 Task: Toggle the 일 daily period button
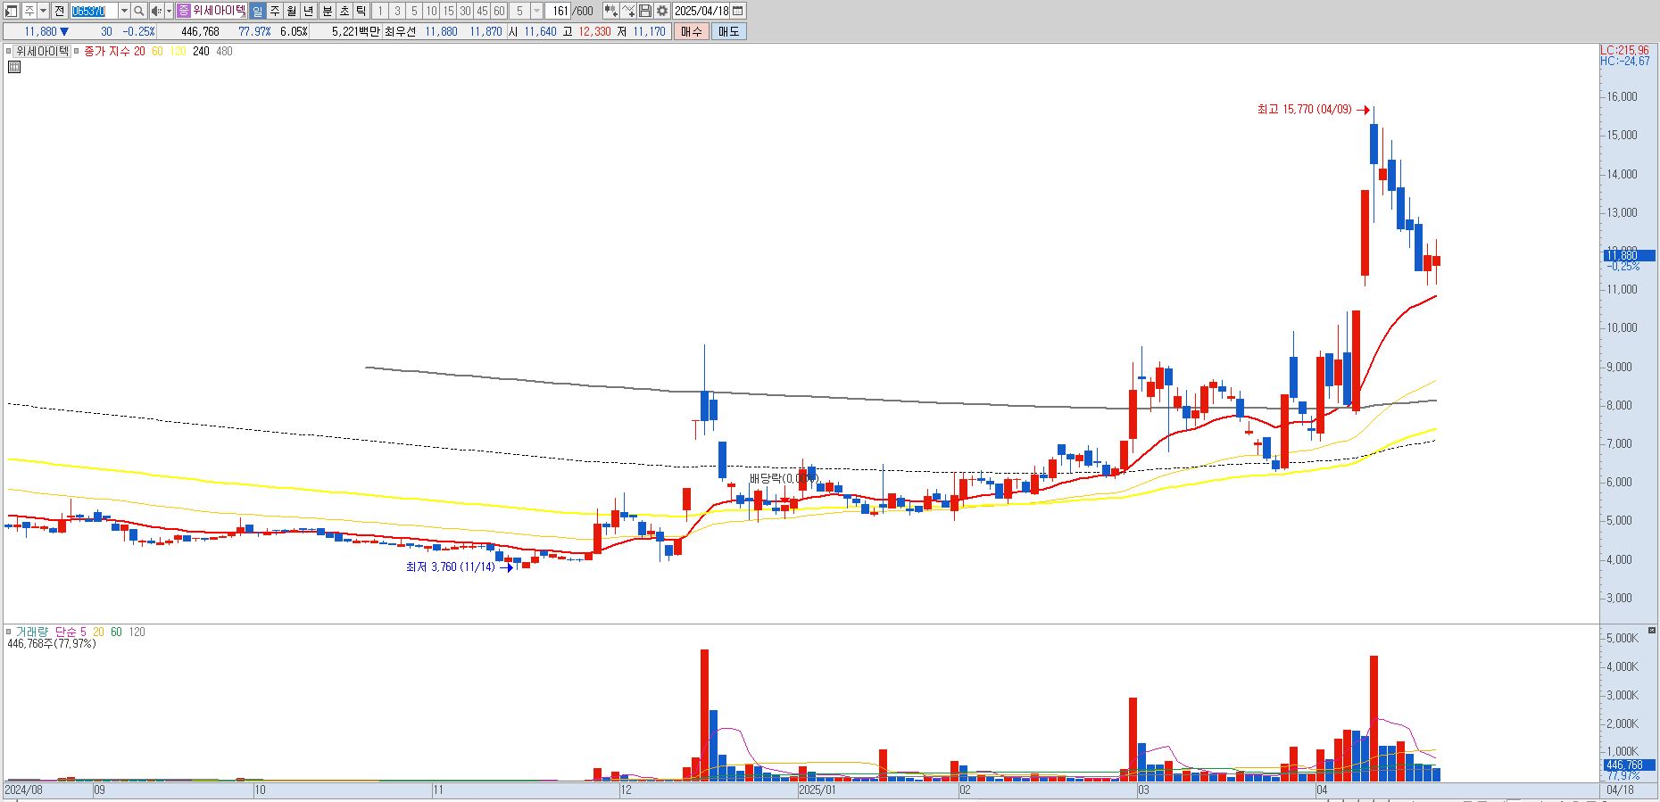point(257,11)
